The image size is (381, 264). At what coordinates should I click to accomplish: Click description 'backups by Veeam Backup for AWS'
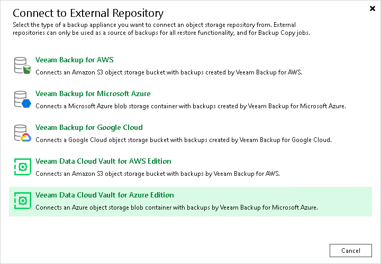pyautogui.click(x=158, y=174)
